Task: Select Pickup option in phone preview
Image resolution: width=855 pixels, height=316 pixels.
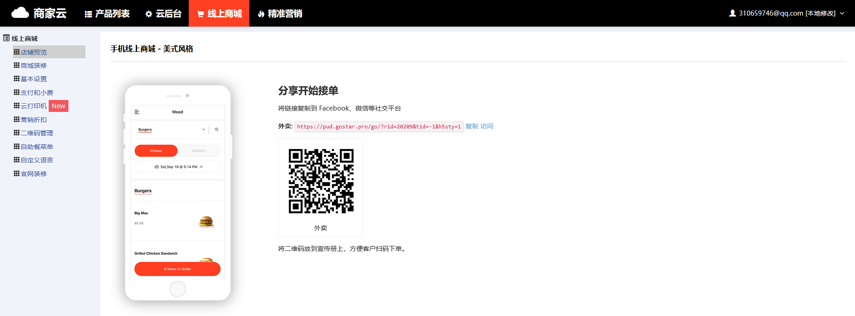Action: (x=156, y=150)
